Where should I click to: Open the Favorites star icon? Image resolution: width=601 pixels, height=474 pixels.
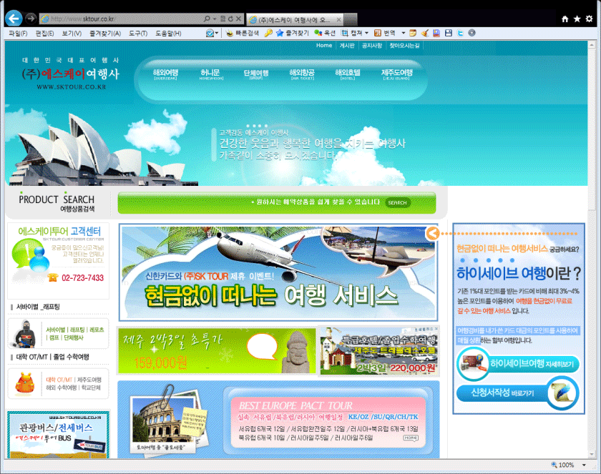click(x=577, y=19)
